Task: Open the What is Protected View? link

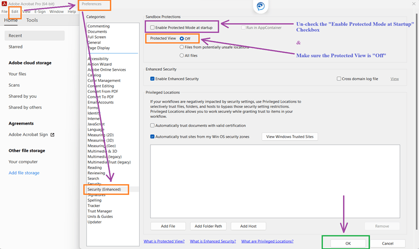Action: tap(164, 241)
